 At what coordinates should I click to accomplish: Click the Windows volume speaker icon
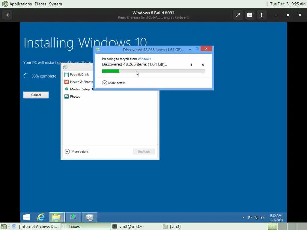pyautogui.click(x=262, y=217)
